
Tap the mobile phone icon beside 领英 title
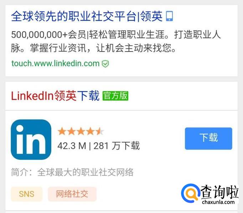pyautogui.click(x=169, y=16)
